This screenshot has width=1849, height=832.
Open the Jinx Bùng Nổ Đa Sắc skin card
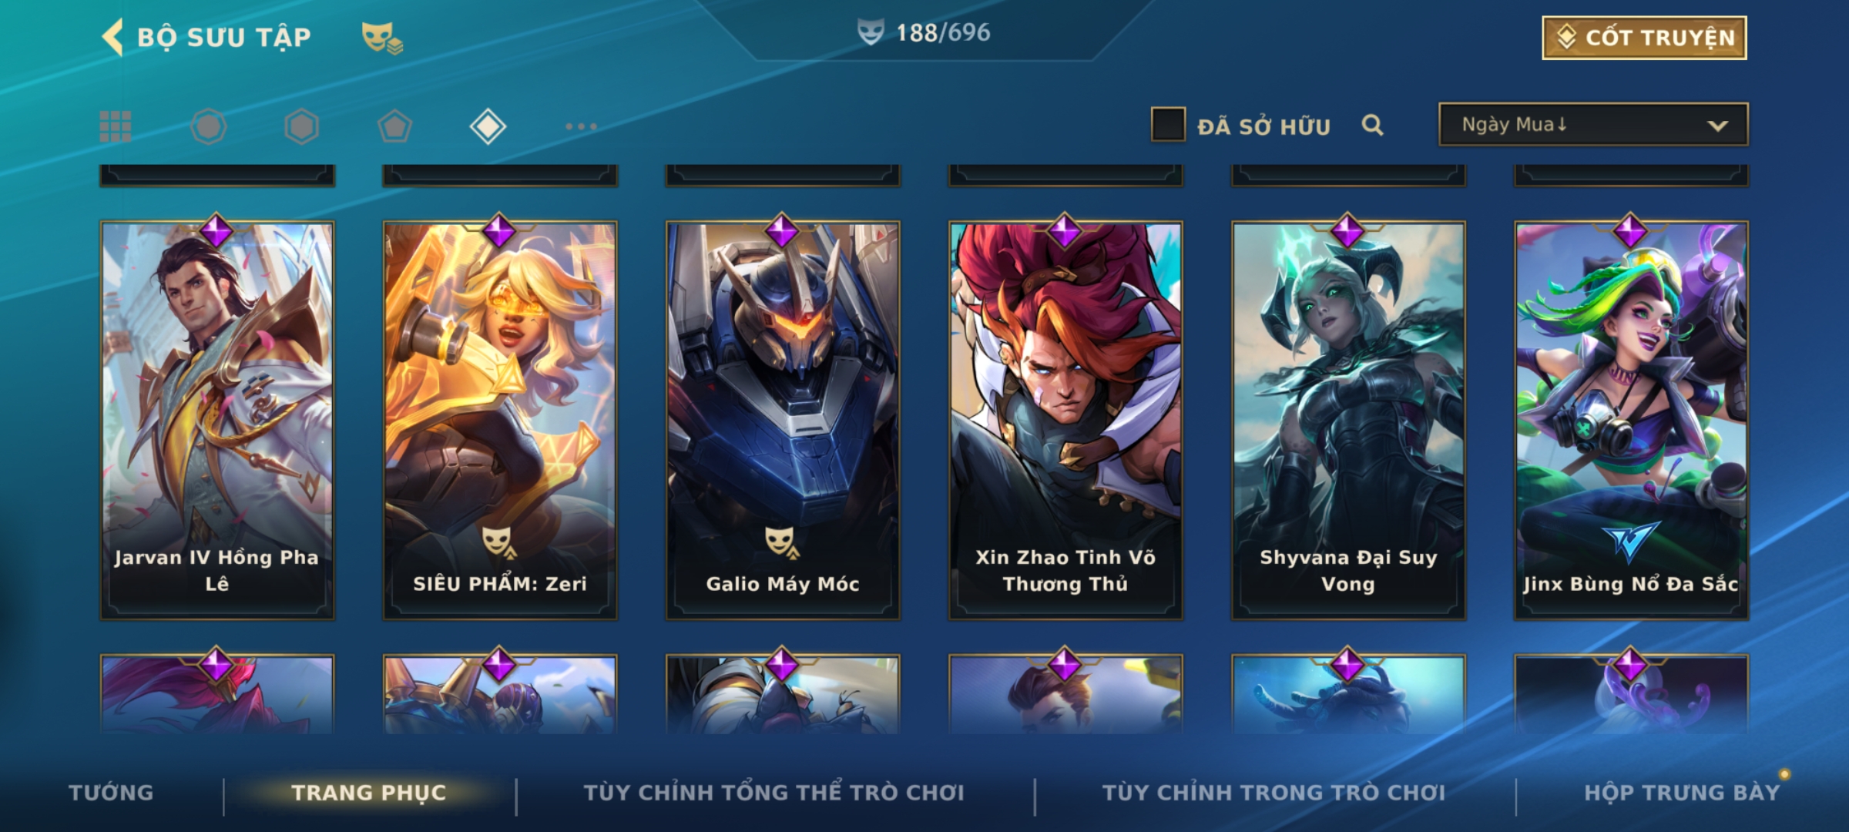click(1631, 420)
